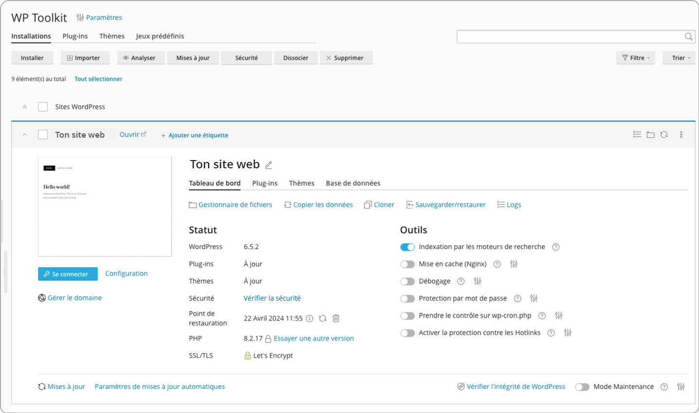699x413 pixels.
Task: Toggle Prendre le contrôle sur wp-cron.php
Action: tap(408, 316)
